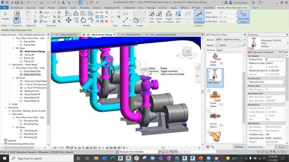The height and width of the screenshot is (162, 289).
Task: Open 3D - Mechanical All in Project Browser
Action: 29,91
